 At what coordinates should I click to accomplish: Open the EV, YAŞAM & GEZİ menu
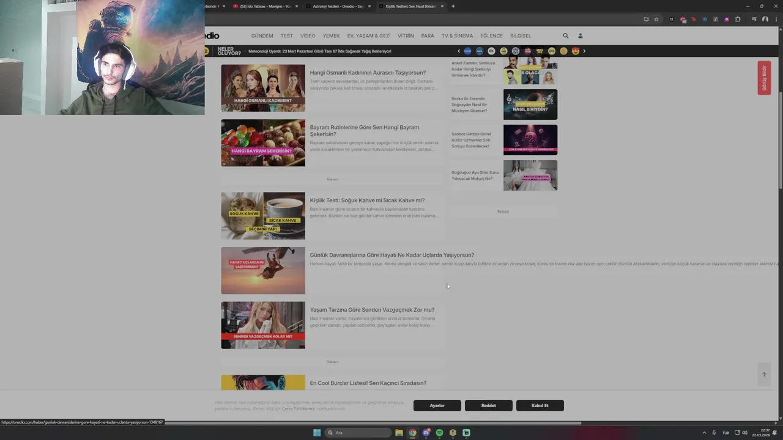click(x=369, y=36)
